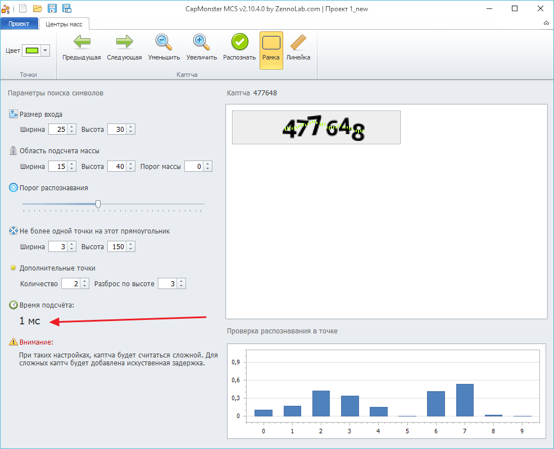The image size is (554, 449).
Task: Click the open folder icon in title bar
Action: coord(38,8)
